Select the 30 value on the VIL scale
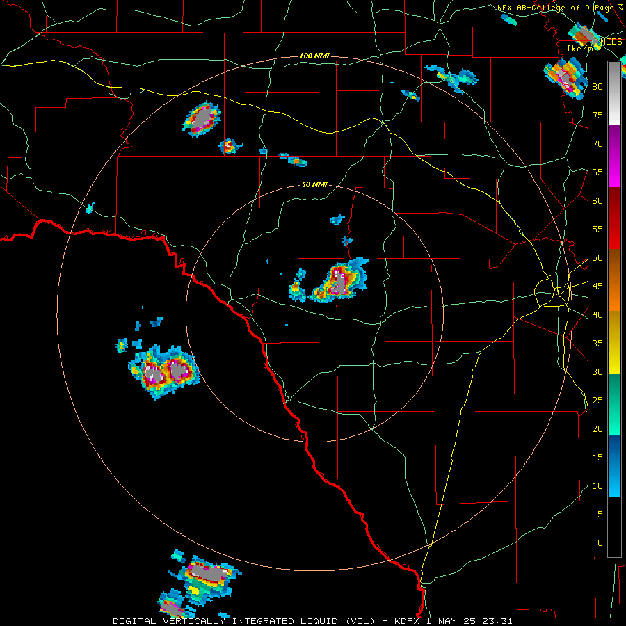Viewport: 626px width, 626px height. coord(597,371)
